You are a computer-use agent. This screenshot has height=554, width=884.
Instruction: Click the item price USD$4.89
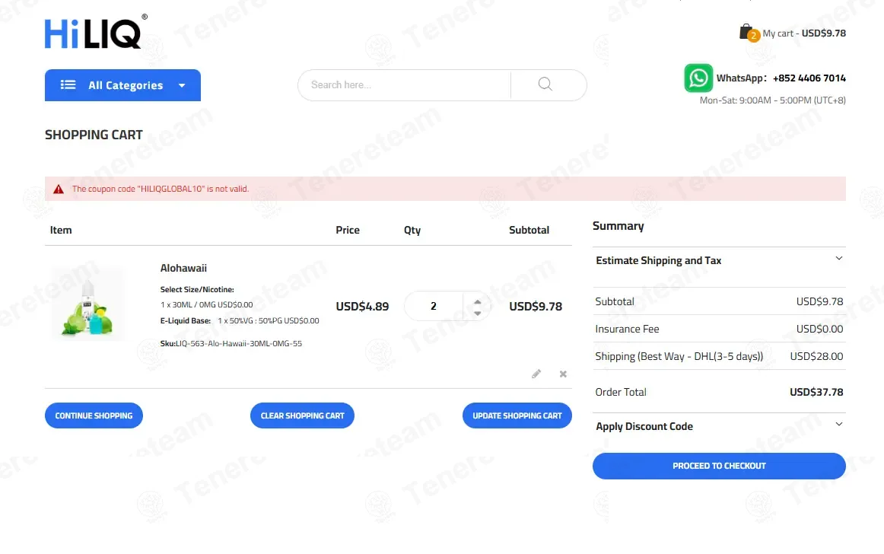tap(362, 307)
